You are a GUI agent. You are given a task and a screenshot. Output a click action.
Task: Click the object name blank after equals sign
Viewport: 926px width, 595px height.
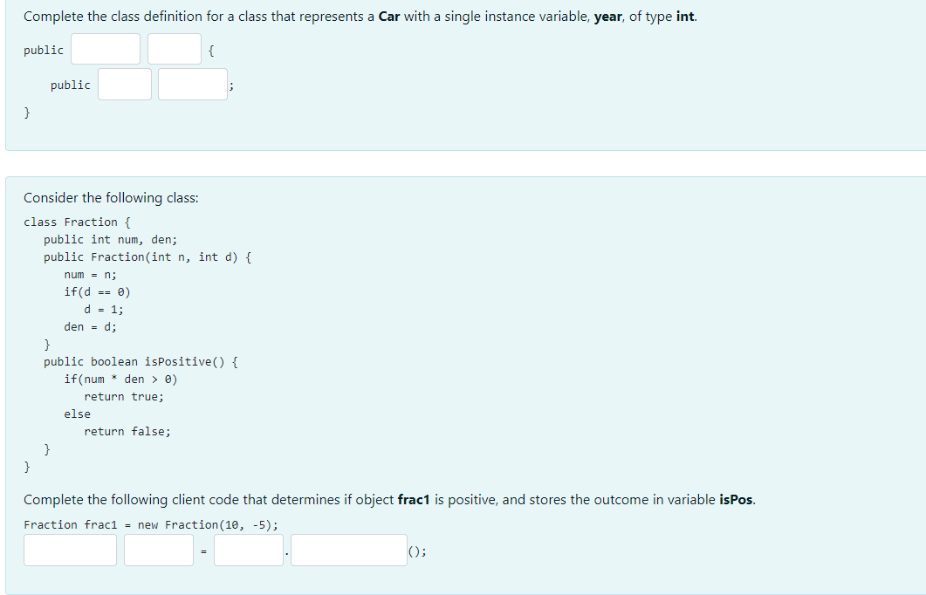[x=248, y=550]
